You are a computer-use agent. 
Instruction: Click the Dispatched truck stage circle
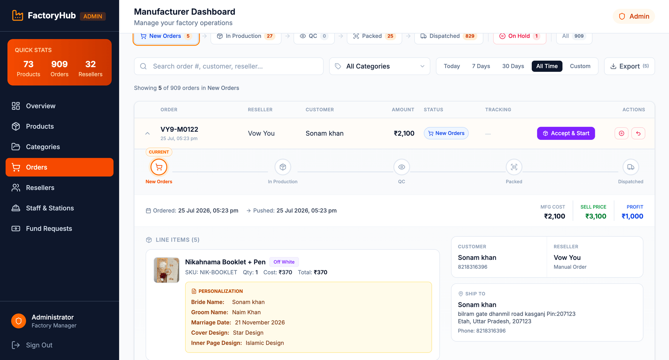point(630,167)
